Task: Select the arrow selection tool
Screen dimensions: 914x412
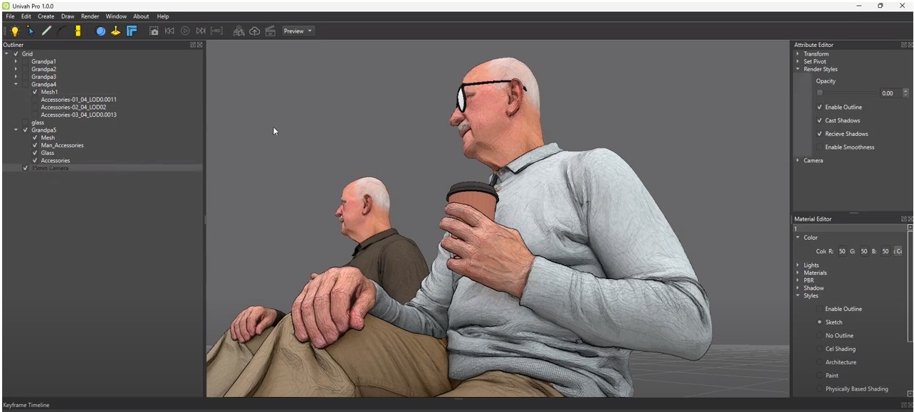Action: [x=30, y=31]
